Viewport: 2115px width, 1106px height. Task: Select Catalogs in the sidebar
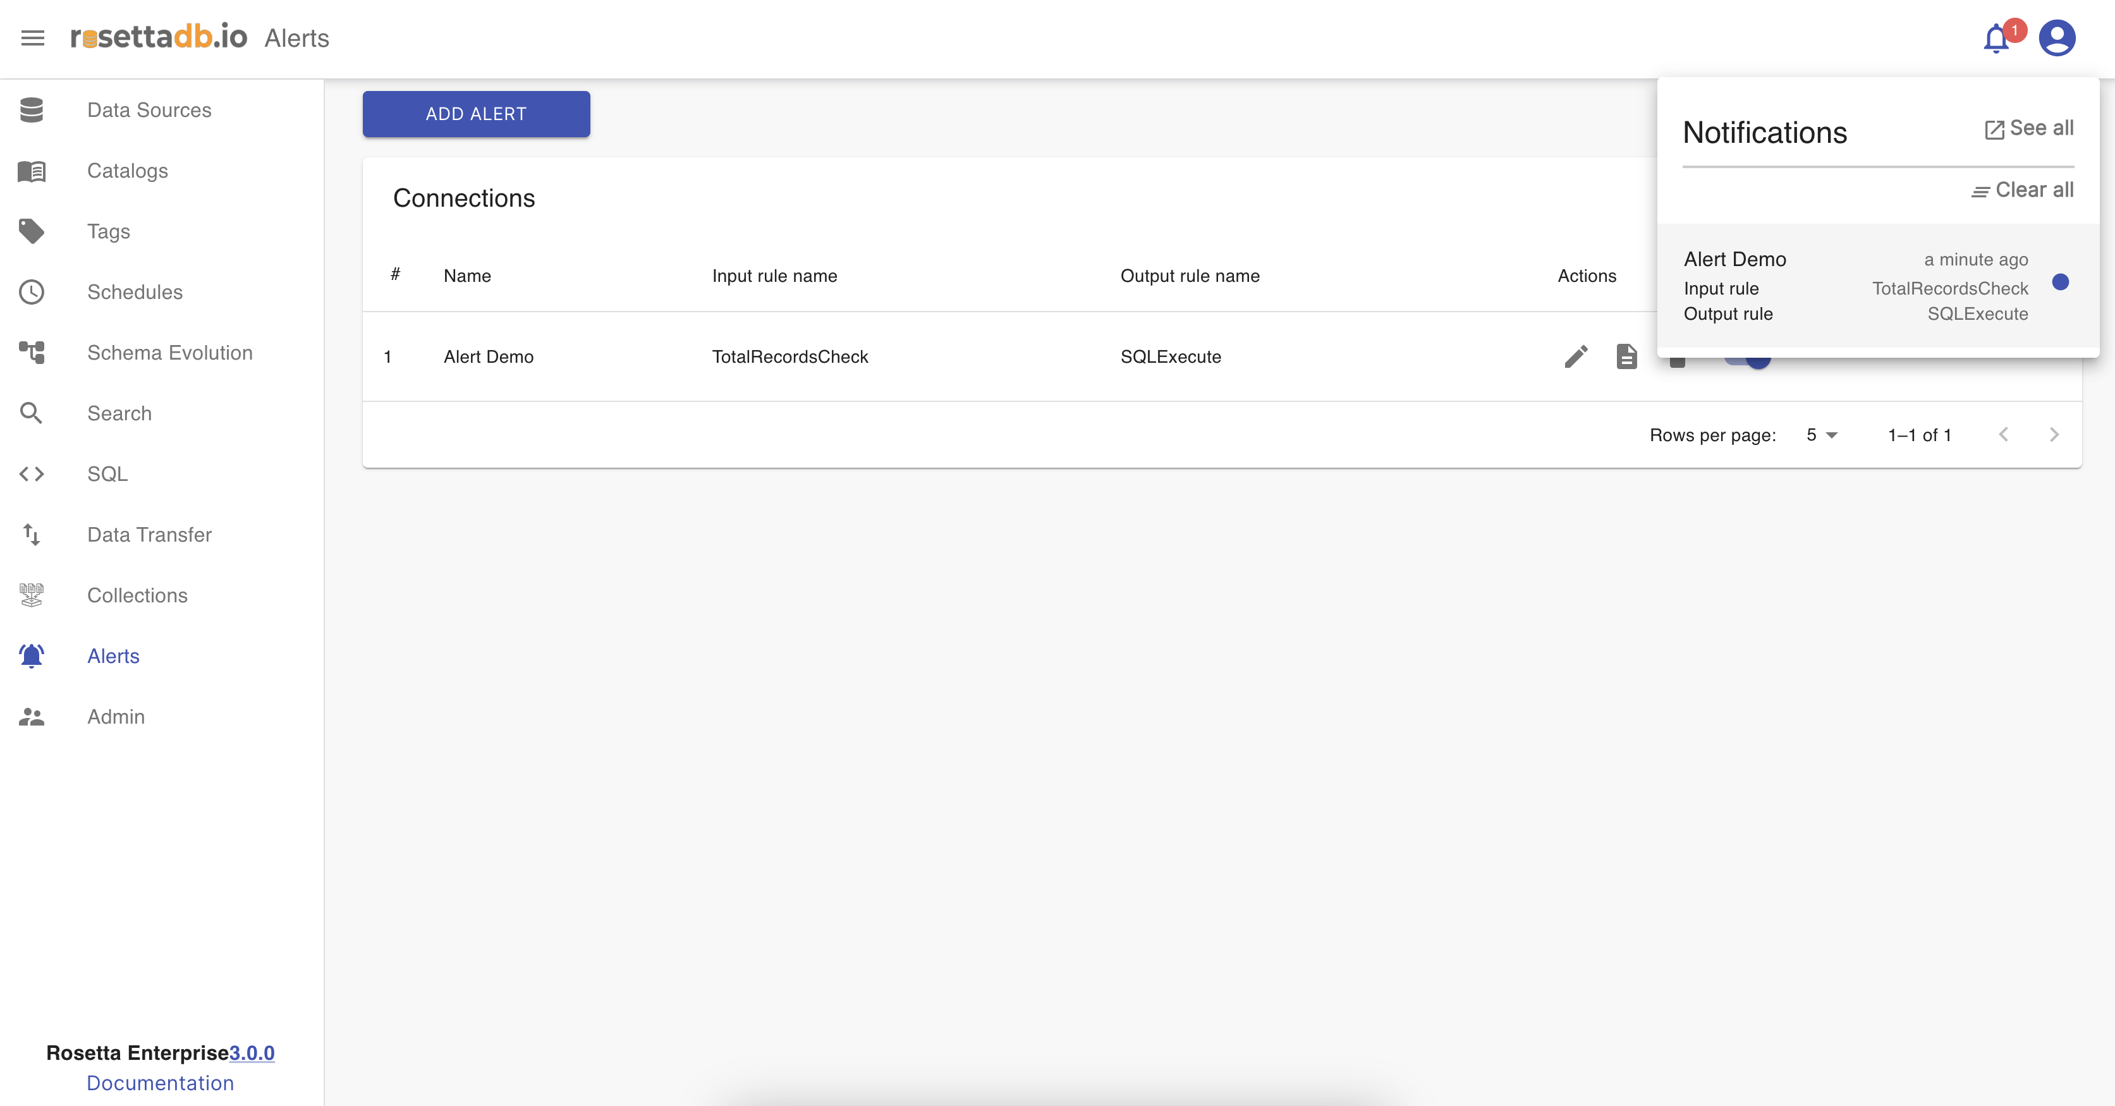coord(127,171)
